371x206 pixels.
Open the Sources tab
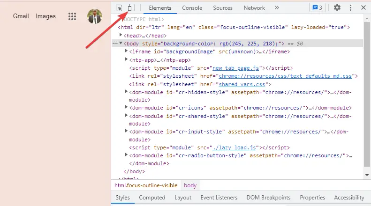pos(223,8)
